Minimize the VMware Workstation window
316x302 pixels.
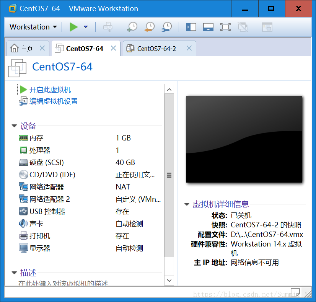pos(245,9)
